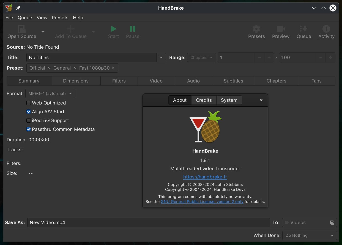Increase the range start chapter value
Viewport: 342px width, 245px height.
269,57
